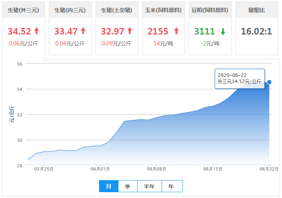Image resolution: width=282 pixels, height=198 pixels.
Task: Show 半年 price trend
Action: click(149, 186)
